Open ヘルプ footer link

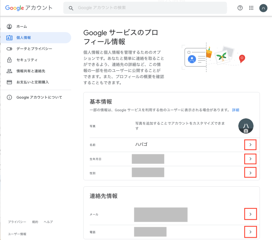point(48,222)
